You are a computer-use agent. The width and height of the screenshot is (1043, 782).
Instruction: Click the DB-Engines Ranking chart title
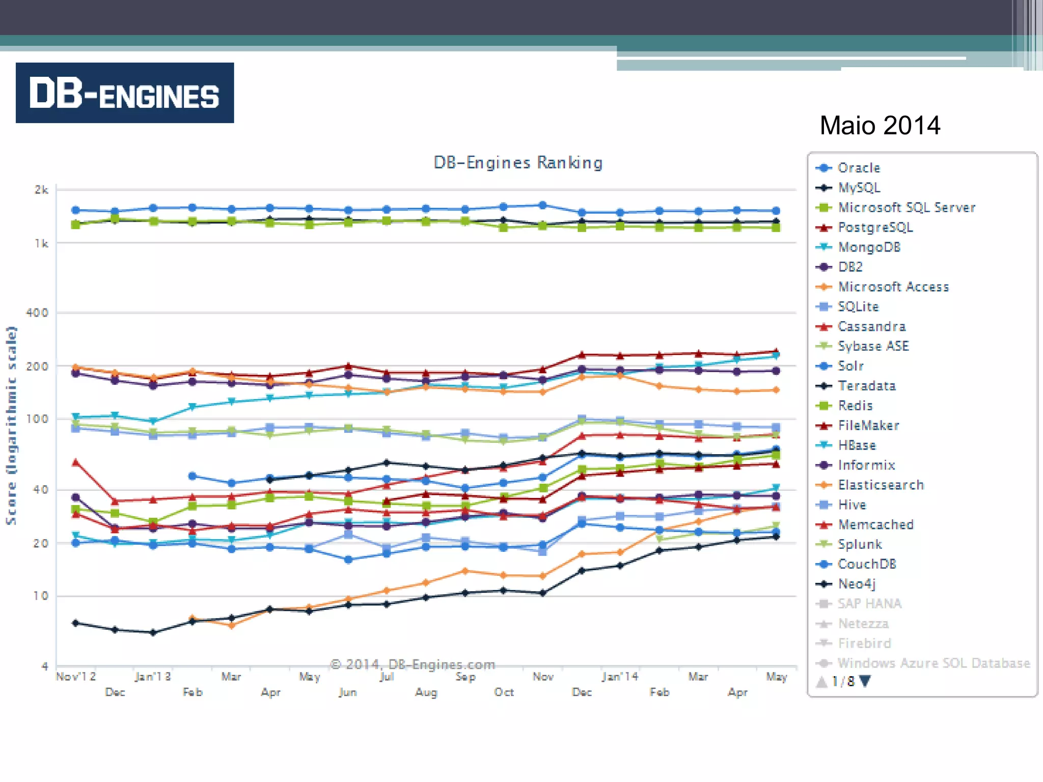pos(518,162)
